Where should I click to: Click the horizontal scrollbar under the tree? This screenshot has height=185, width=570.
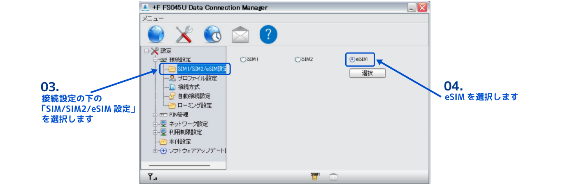click(179, 166)
